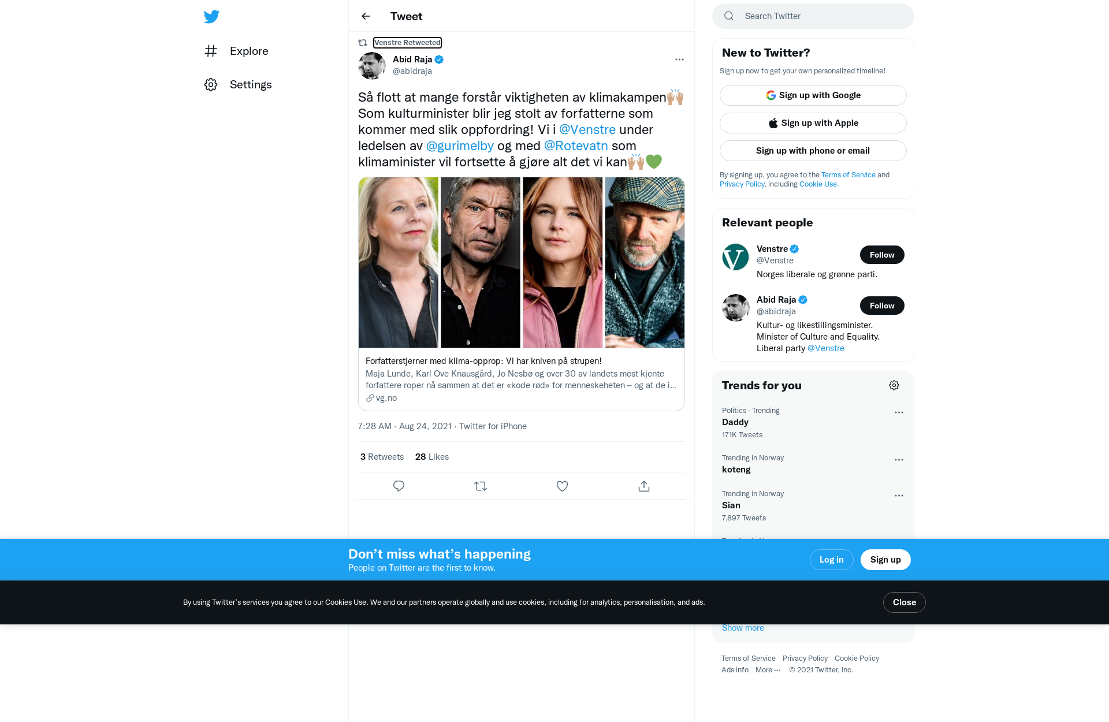Click Abid Raja avatar in Relevant people
Image resolution: width=1109 pixels, height=722 pixels.
pyautogui.click(x=735, y=308)
